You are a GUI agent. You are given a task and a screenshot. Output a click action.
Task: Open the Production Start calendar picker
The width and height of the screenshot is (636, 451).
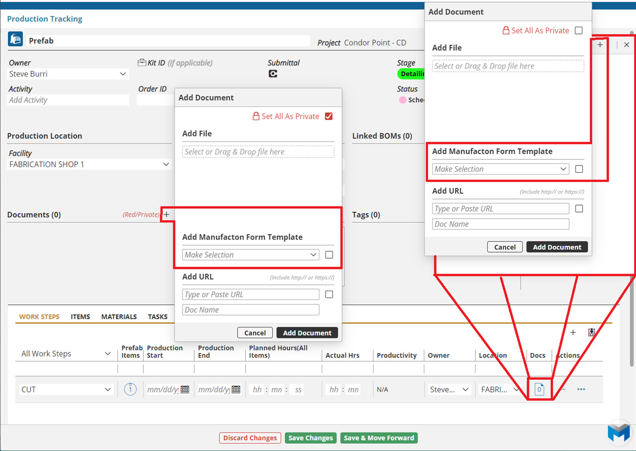pyautogui.click(x=185, y=389)
